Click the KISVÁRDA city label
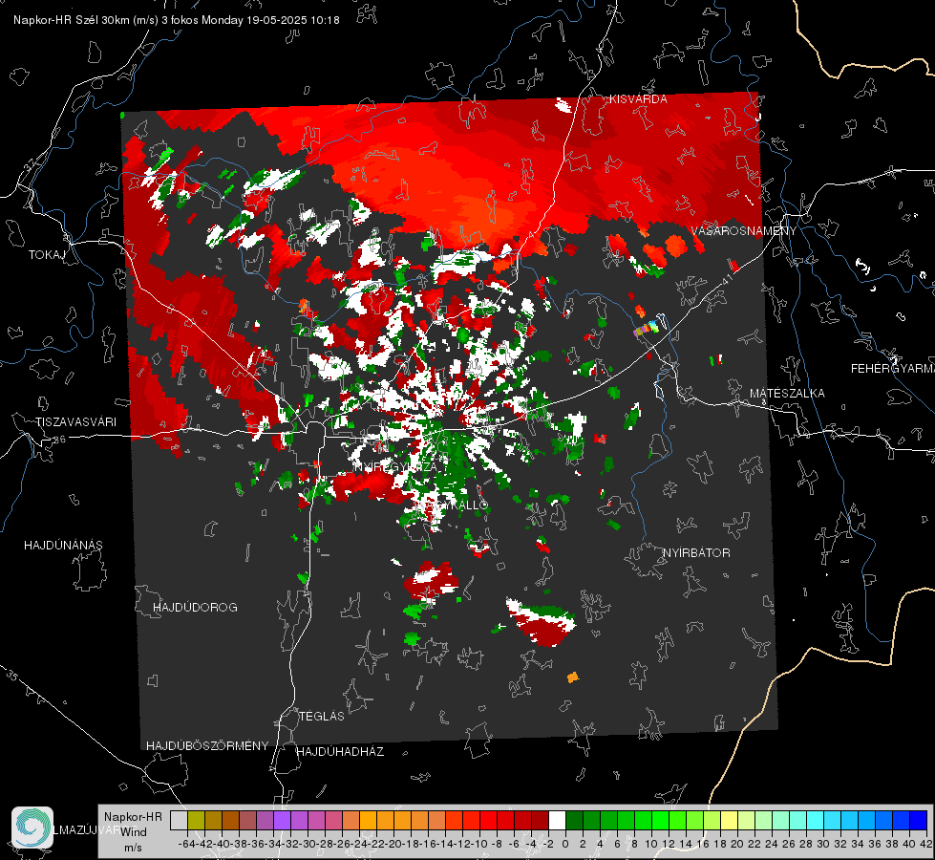The width and height of the screenshot is (935, 860). [x=638, y=99]
